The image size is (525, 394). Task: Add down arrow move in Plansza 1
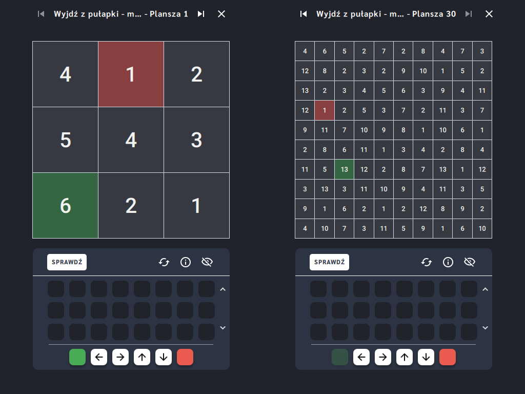click(x=164, y=357)
